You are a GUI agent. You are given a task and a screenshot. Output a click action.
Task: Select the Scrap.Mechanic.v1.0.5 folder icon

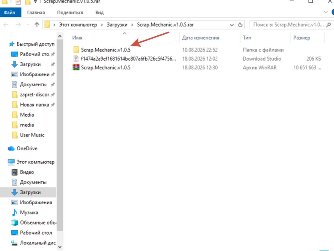click(76, 50)
